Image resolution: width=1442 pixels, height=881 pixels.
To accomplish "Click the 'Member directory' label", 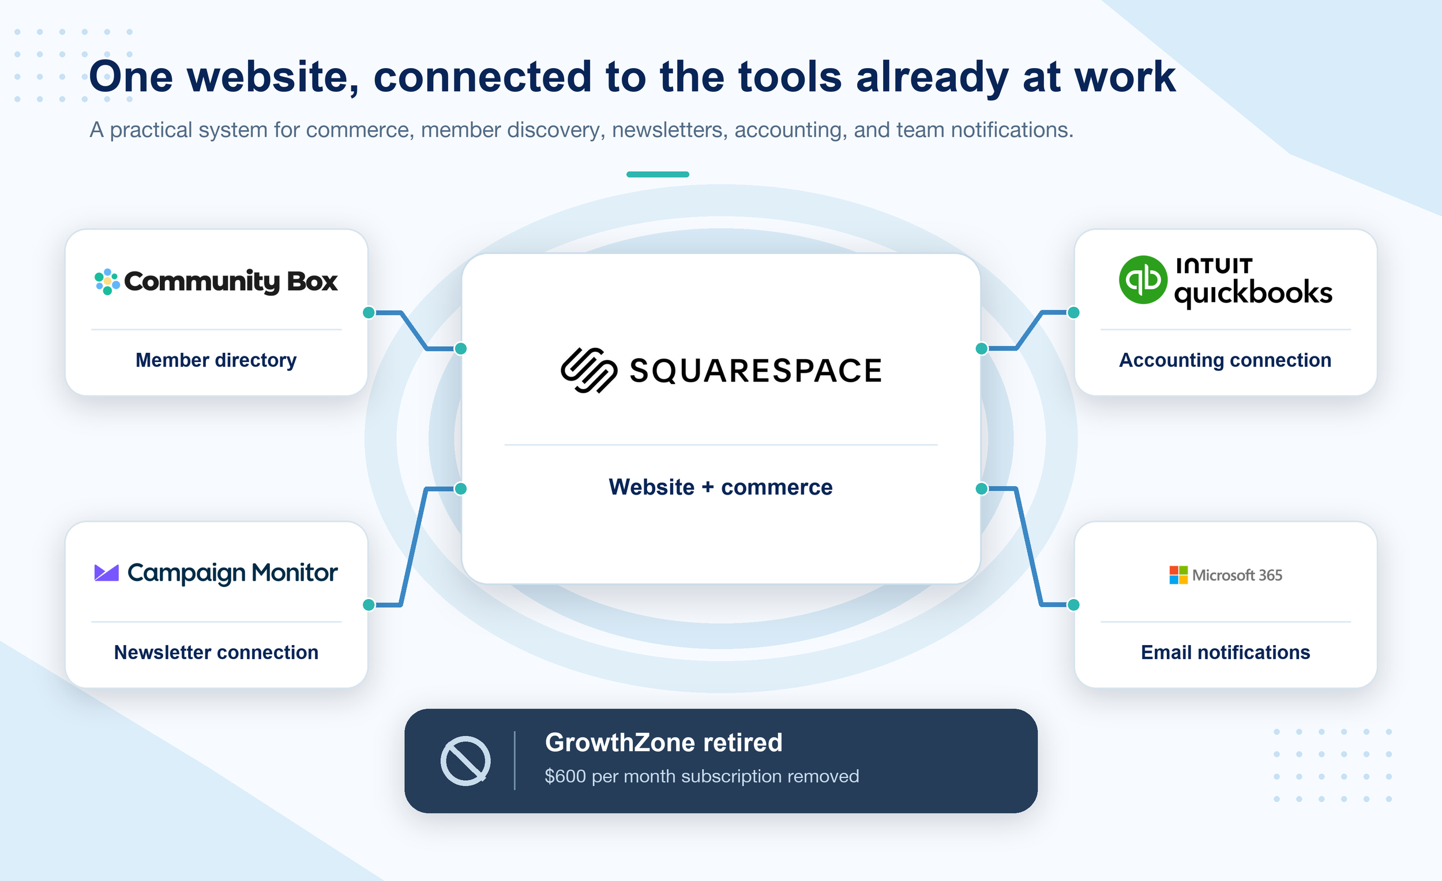I will click(216, 360).
